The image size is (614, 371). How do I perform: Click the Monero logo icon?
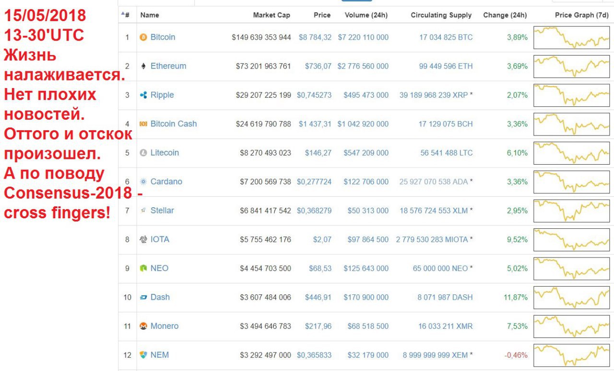(143, 326)
